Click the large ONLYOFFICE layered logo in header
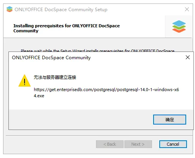Image resolution: width=195 pixels, height=158 pixels. pos(179,27)
